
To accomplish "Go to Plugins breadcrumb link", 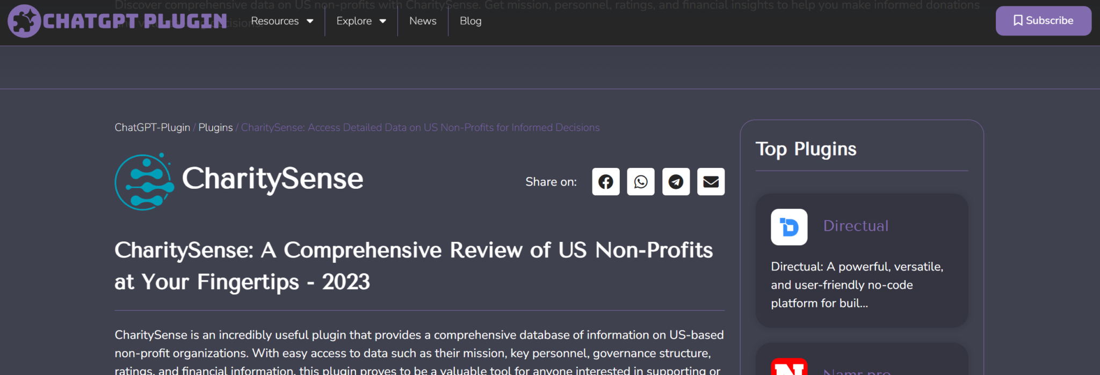I will click(x=215, y=128).
